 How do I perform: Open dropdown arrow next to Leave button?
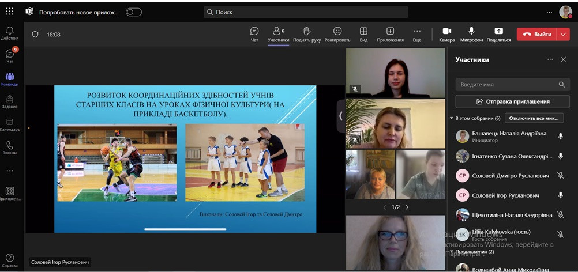pos(563,34)
